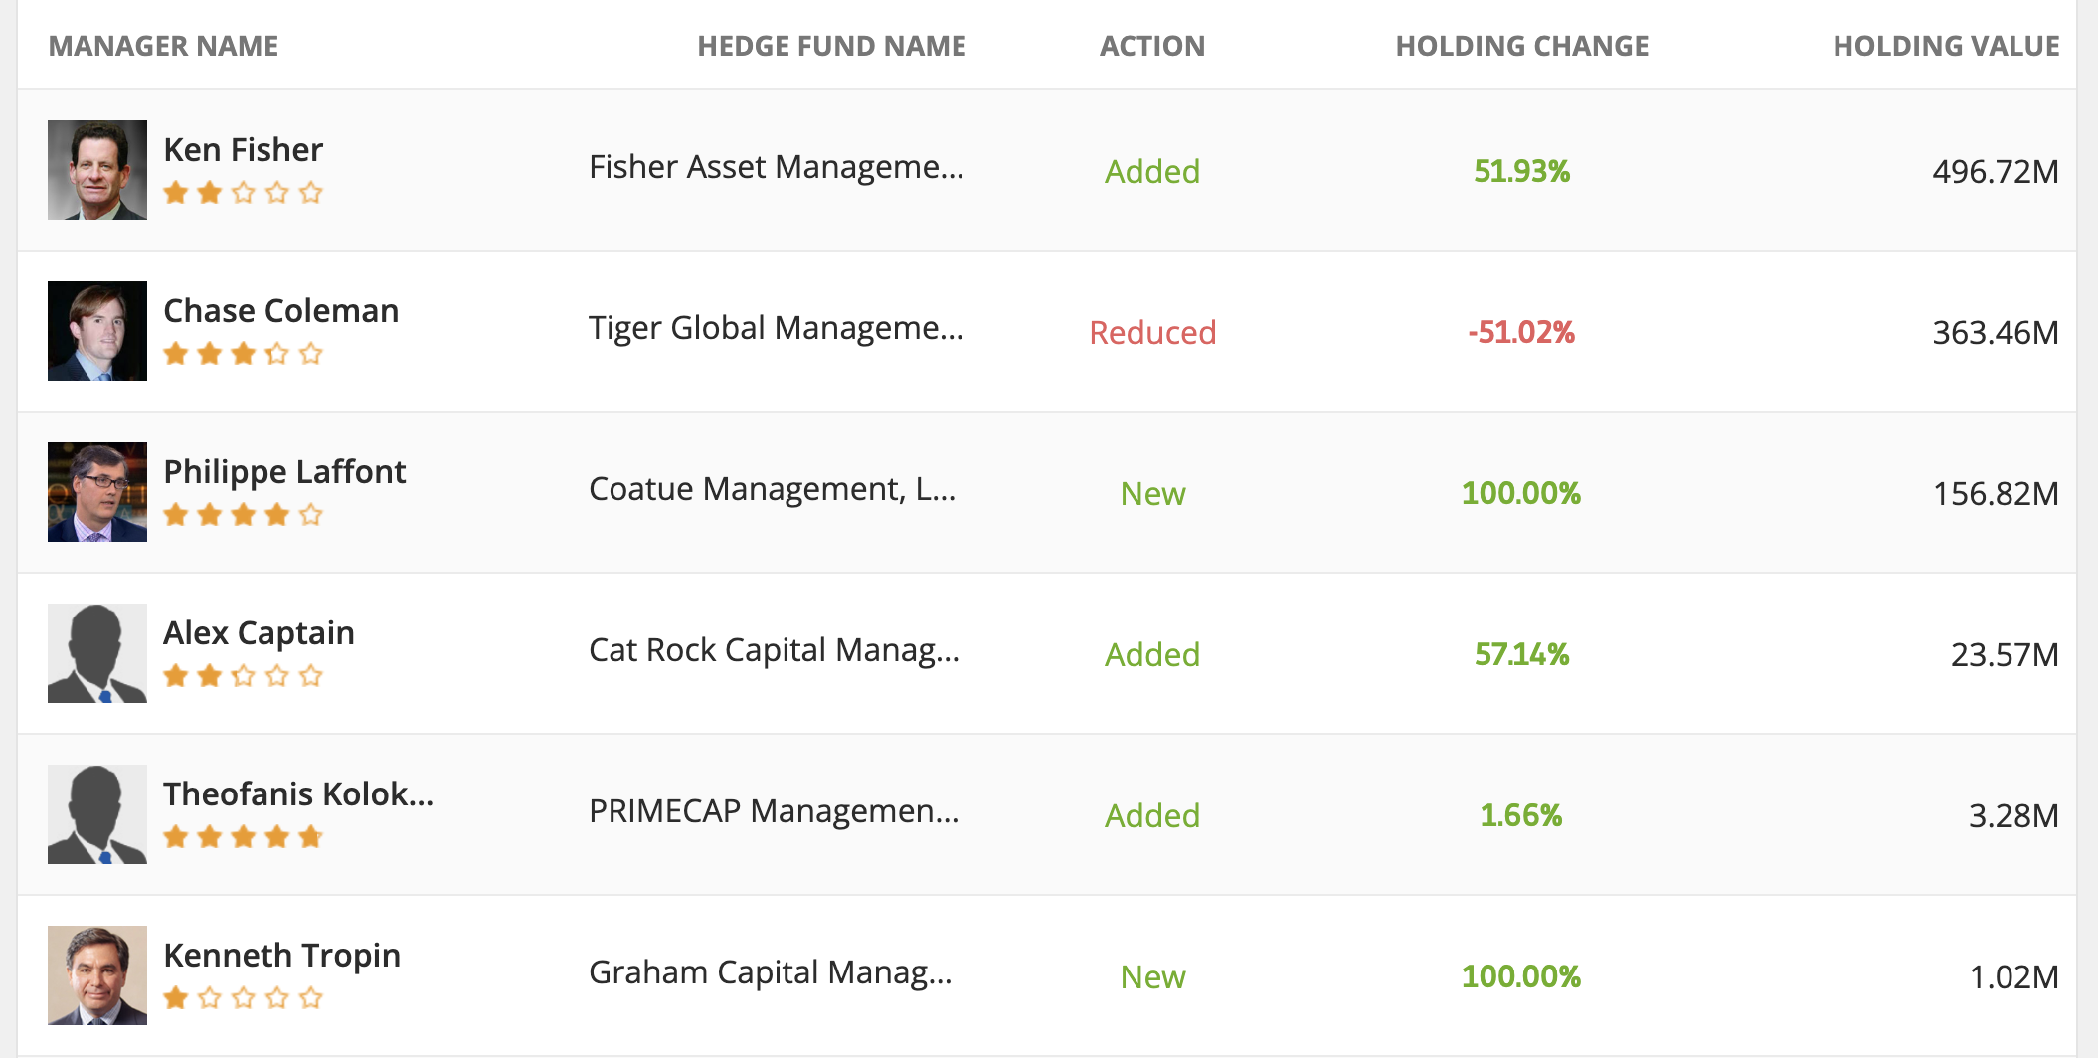
Task: Open Ken Fisher's profile photo
Action: point(97,170)
